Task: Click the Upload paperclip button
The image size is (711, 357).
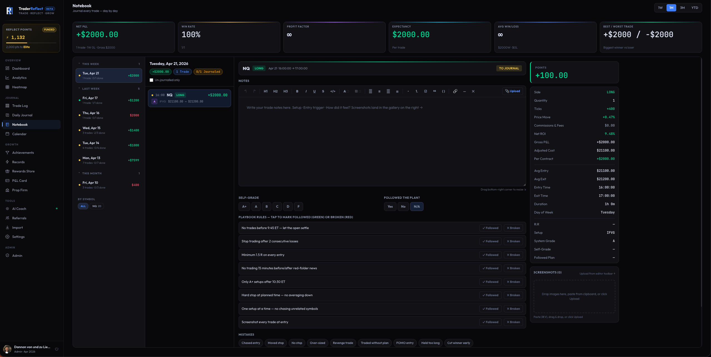Action: pos(512,91)
